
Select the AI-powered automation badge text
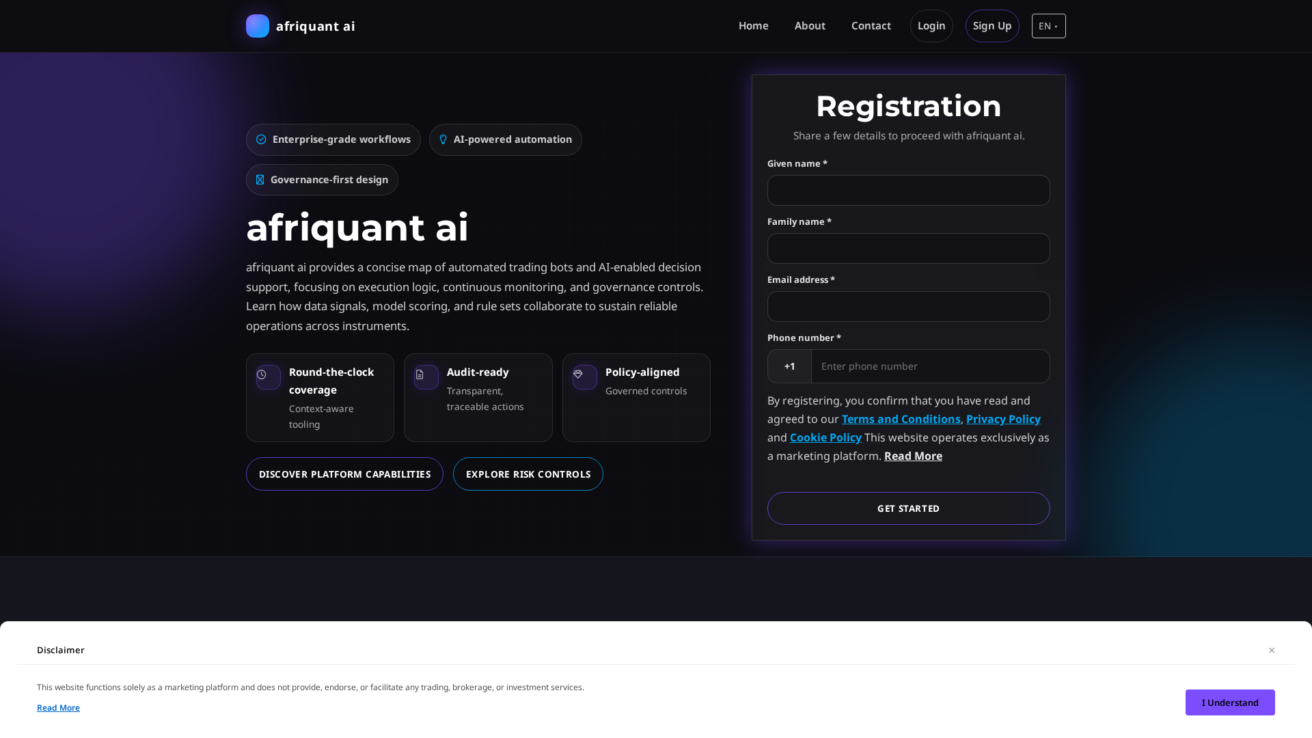point(512,139)
